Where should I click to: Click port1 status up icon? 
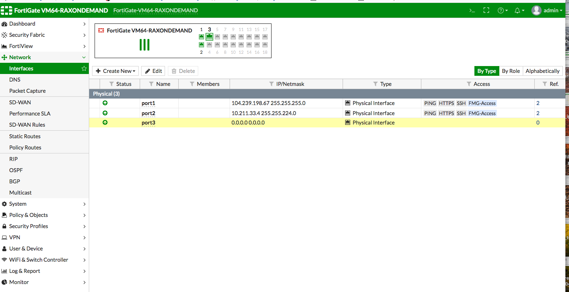click(105, 103)
